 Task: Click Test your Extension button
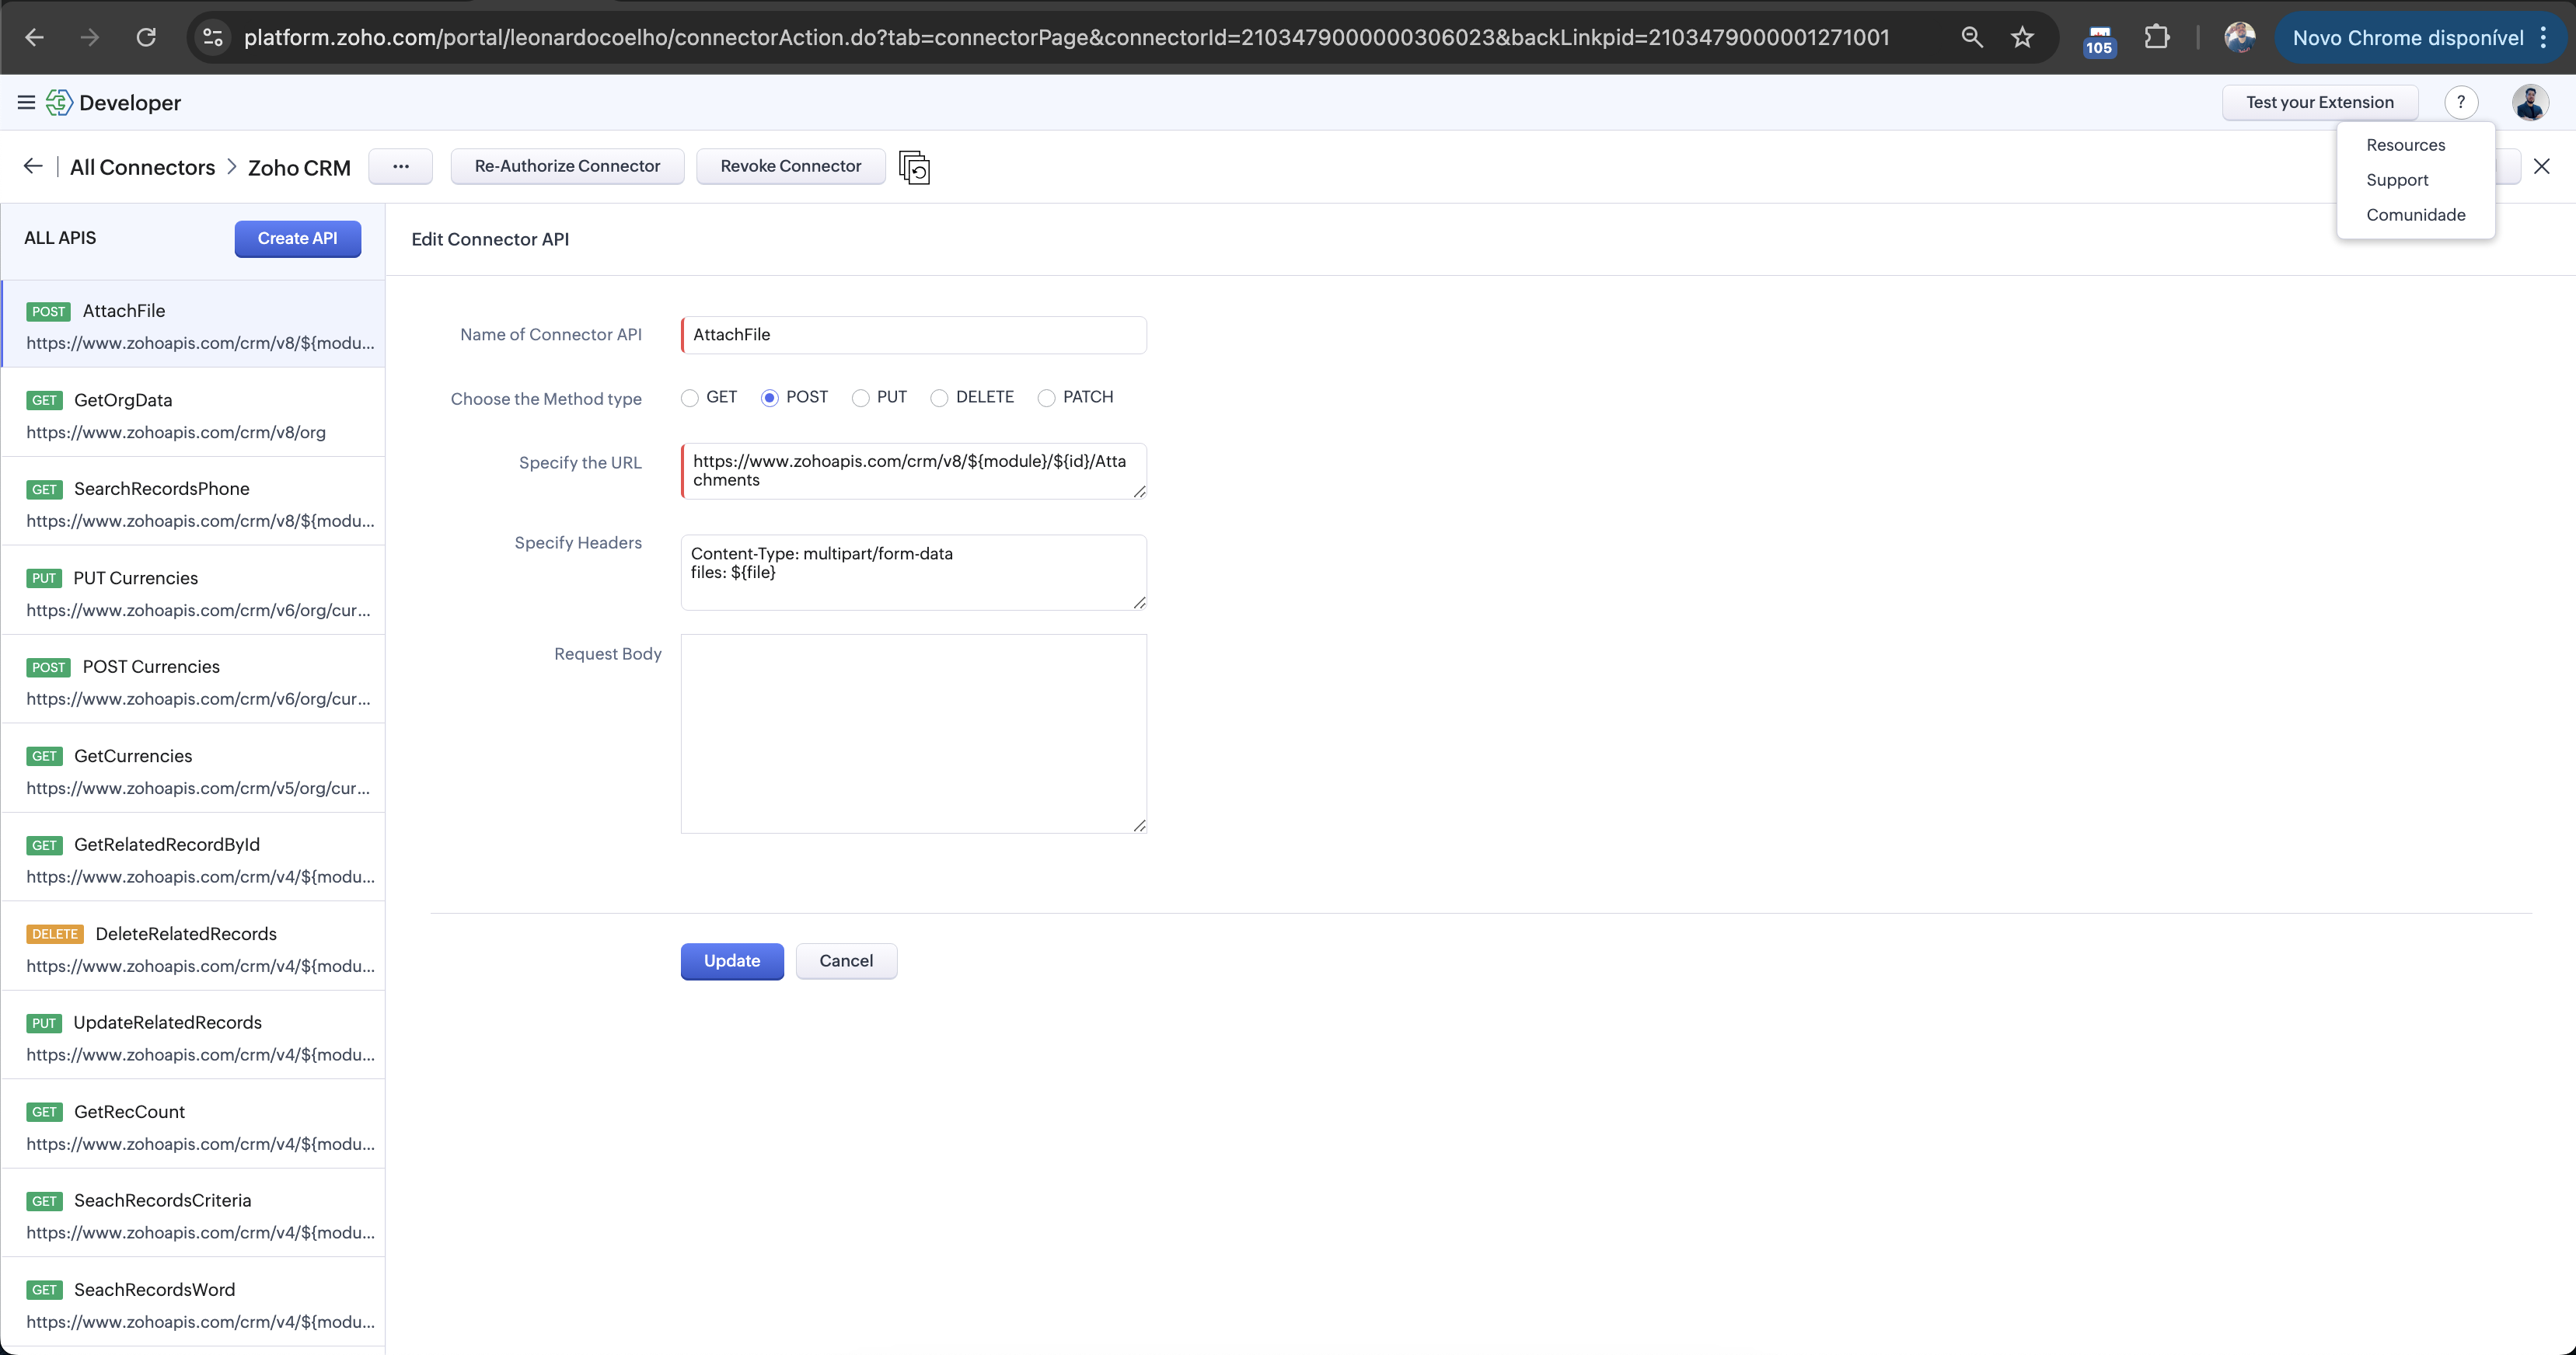click(2319, 102)
